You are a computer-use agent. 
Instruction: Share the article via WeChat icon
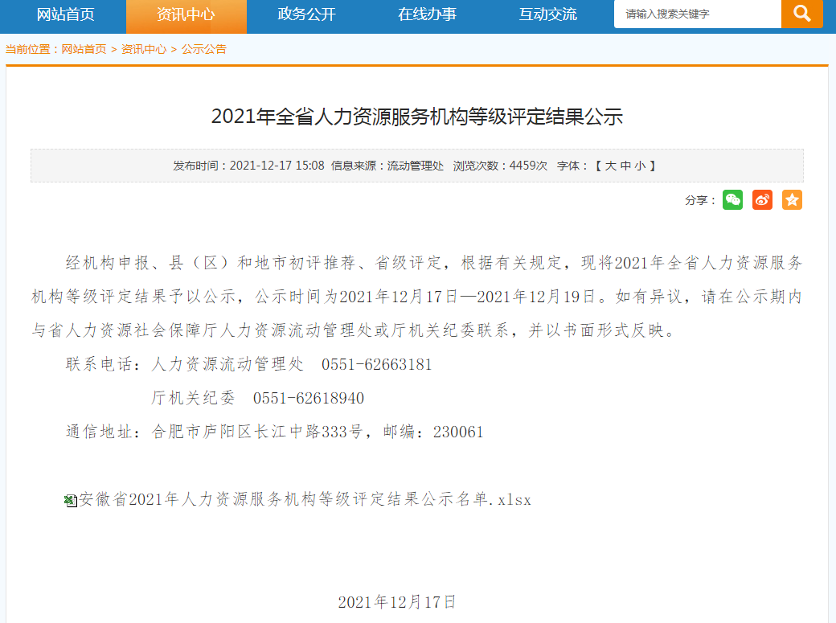pos(732,200)
